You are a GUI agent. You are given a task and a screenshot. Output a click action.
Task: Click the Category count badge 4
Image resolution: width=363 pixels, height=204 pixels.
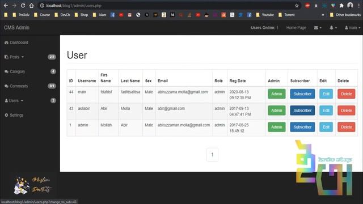(x=53, y=71)
